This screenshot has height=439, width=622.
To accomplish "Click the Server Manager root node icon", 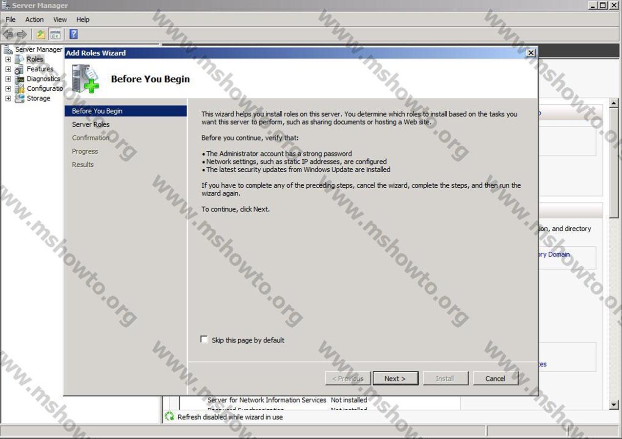I will [8, 49].
